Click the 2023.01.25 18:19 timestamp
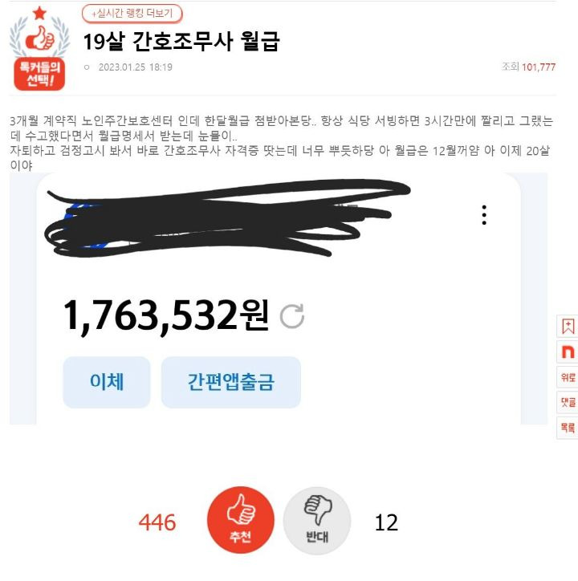 click(136, 67)
